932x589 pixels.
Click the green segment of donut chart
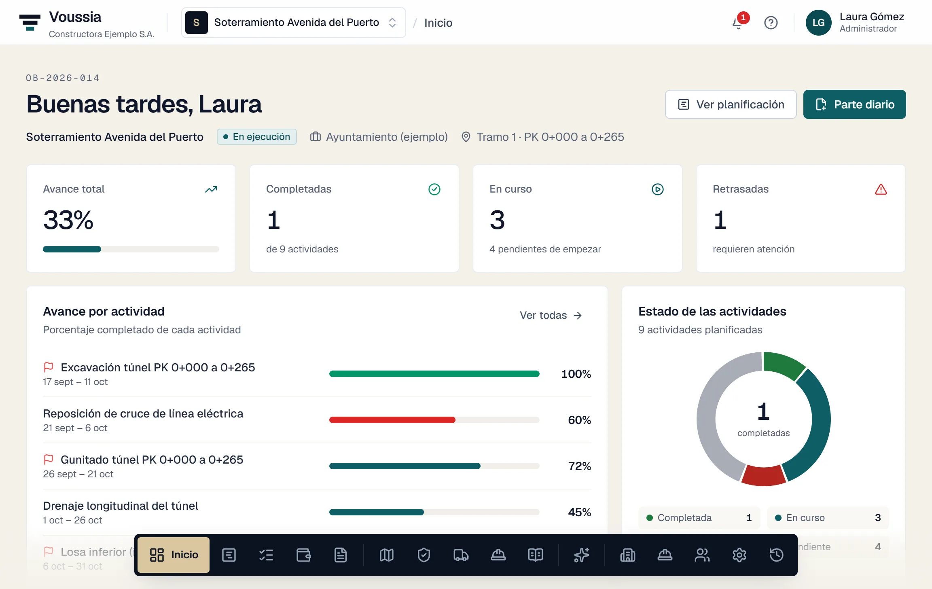(x=783, y=364)
